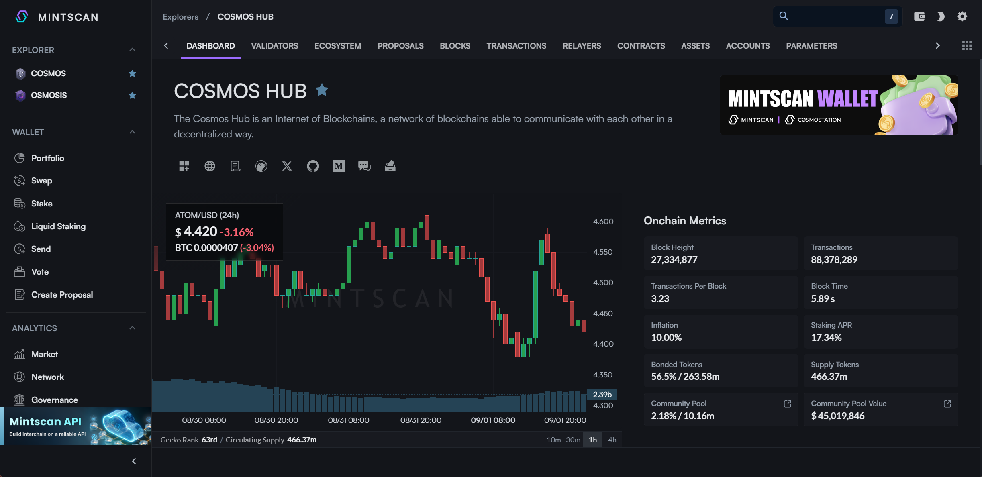
Task: Open Create Proposal page
Action: point(62,295)
